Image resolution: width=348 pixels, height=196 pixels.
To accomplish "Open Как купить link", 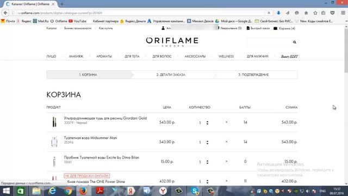I will [x=105, y=28].
